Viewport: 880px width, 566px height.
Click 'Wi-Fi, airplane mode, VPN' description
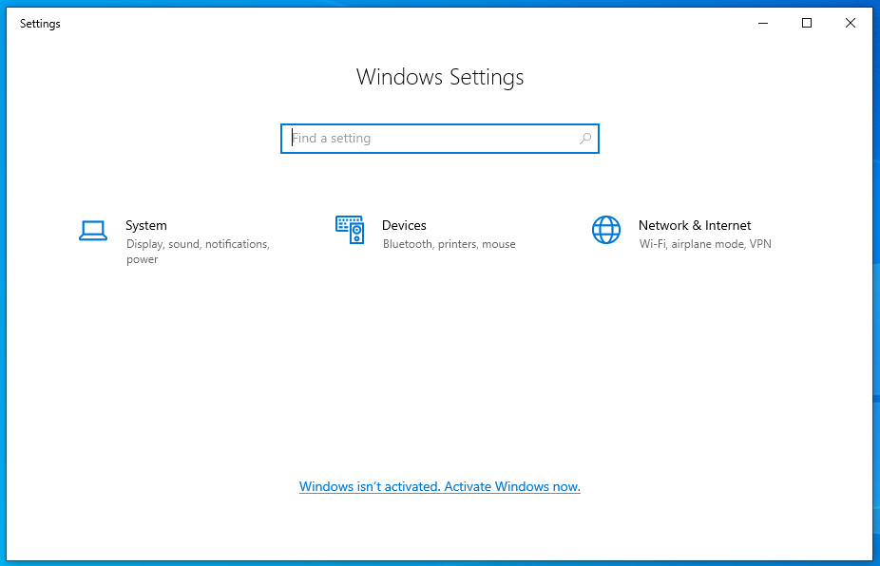(705, 244)
